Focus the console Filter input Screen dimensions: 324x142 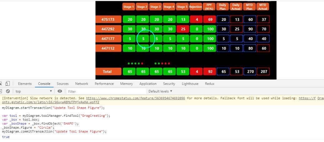106,91
